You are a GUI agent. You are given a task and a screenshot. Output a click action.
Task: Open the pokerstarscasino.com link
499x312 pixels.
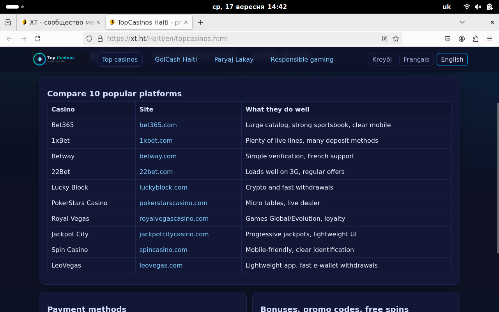pyautogui.click(x=173, y=203)
